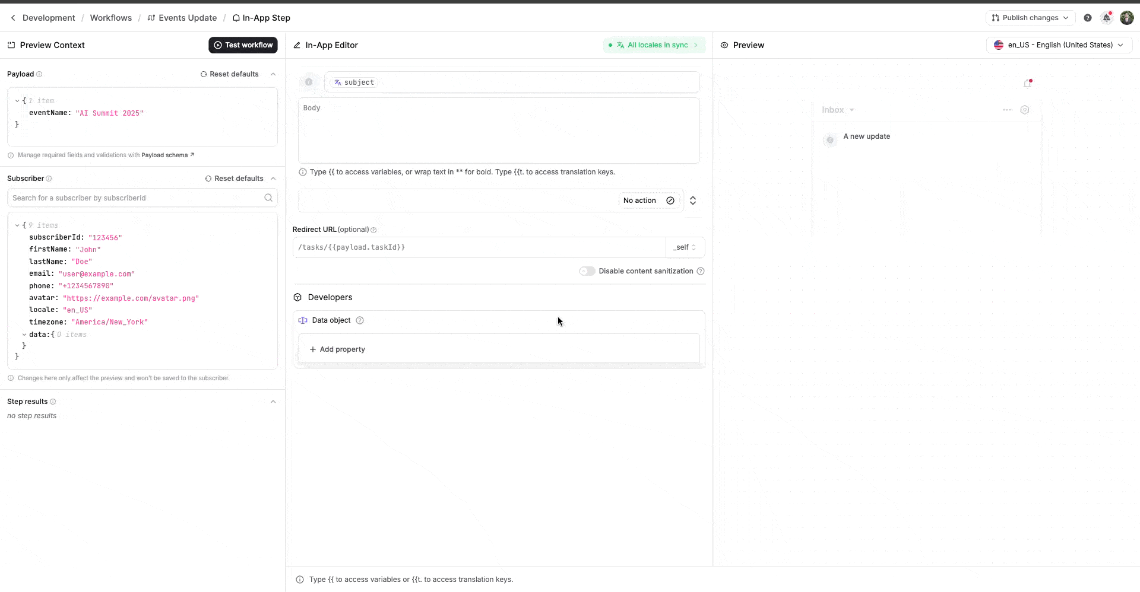Select the Events Update breadcrumb

187,18
